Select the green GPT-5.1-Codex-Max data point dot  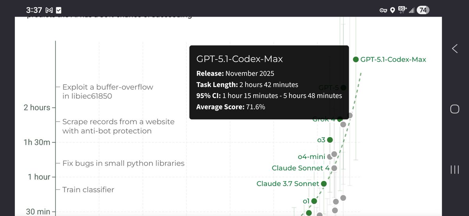tap(356, 60)
